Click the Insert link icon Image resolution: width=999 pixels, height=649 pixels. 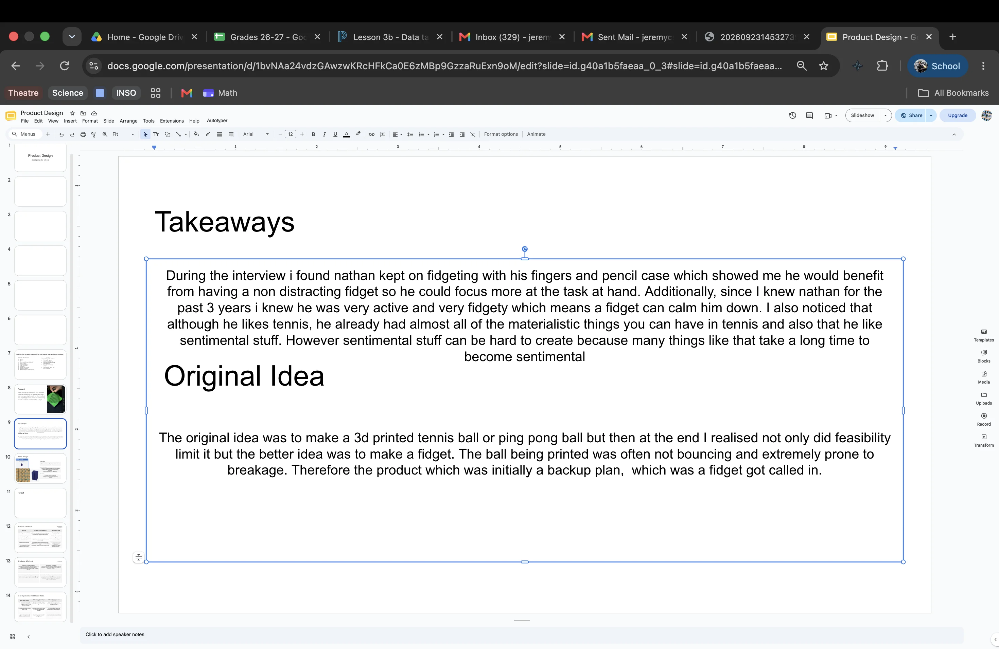371,134
